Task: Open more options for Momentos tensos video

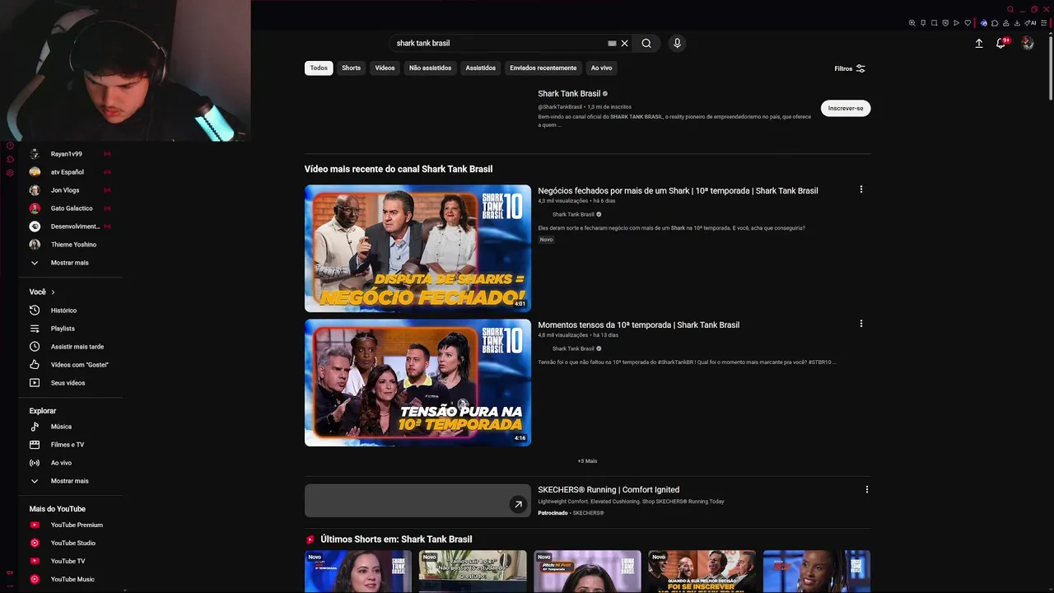Action: point(861,324)
